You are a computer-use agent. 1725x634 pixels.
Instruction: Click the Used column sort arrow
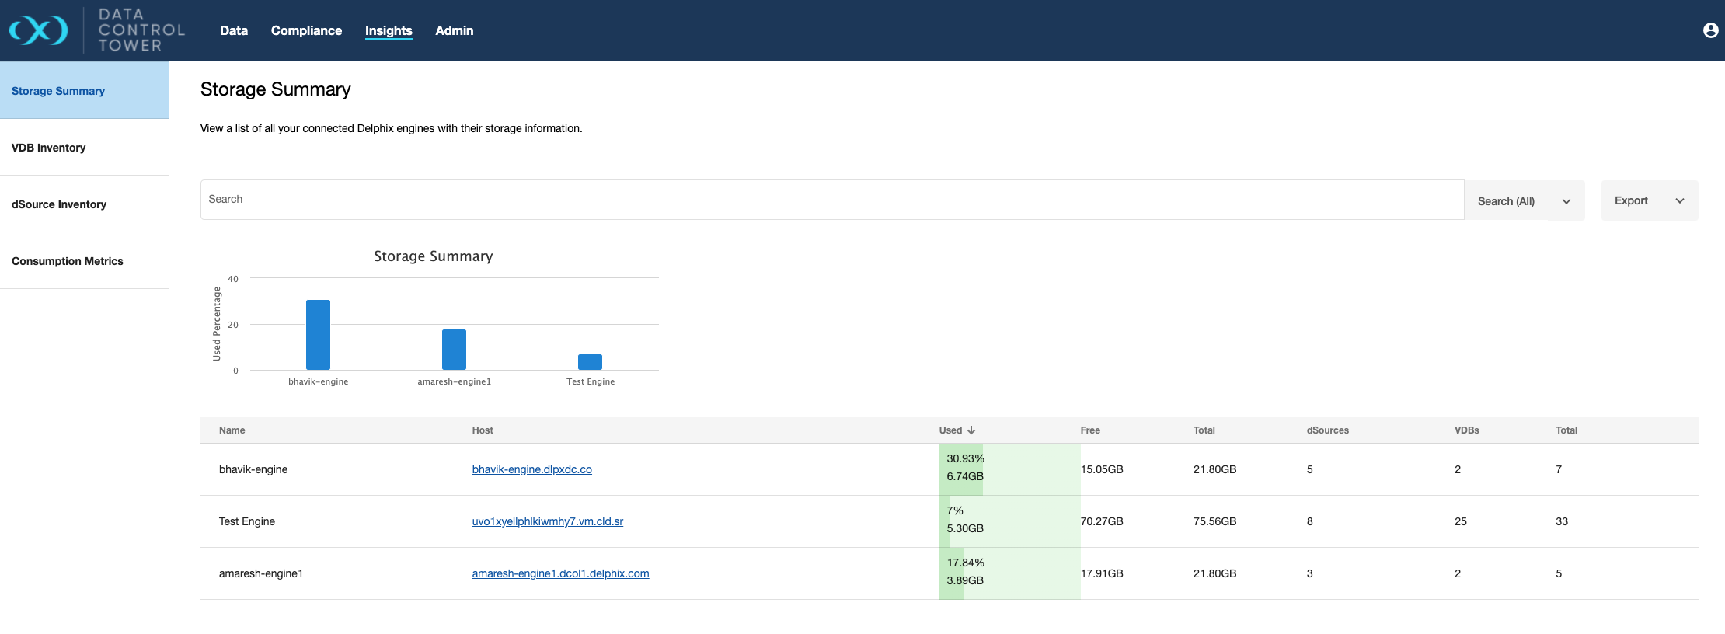(971, 430)
